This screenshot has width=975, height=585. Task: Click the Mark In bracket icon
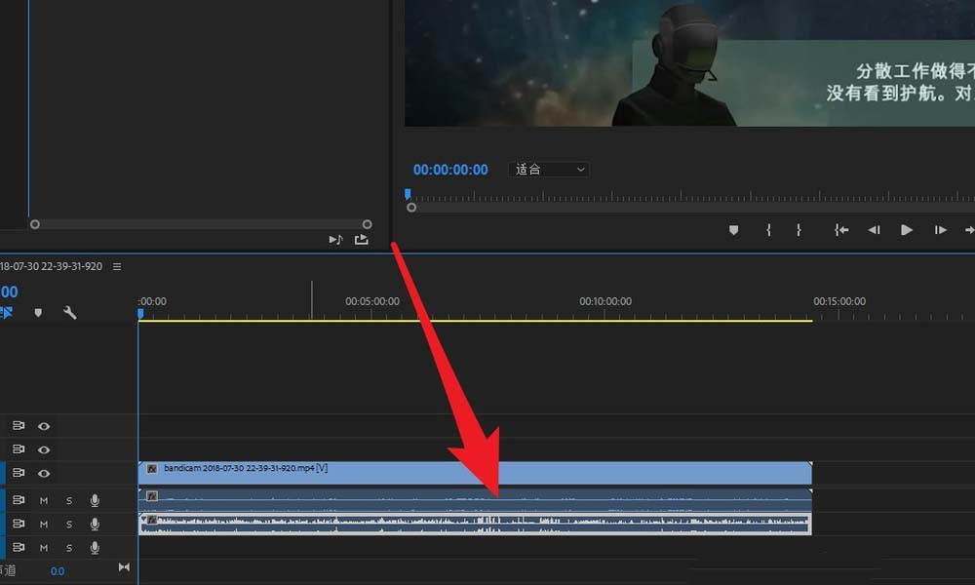pyautogui.click(x=768, y=230)
